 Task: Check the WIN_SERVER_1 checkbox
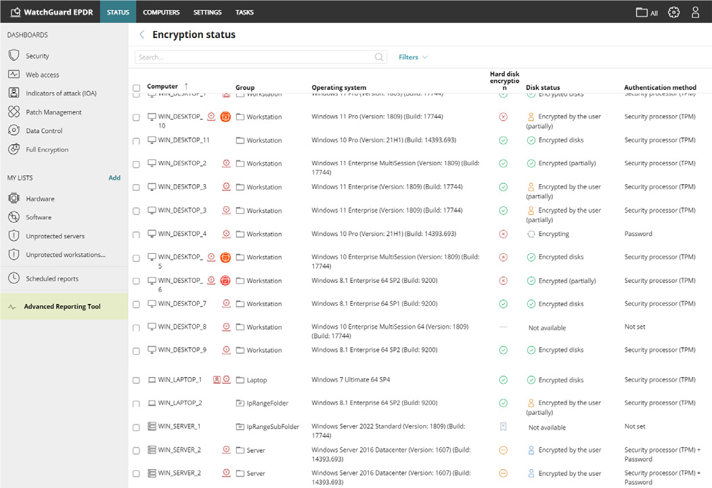coord(136,428)
